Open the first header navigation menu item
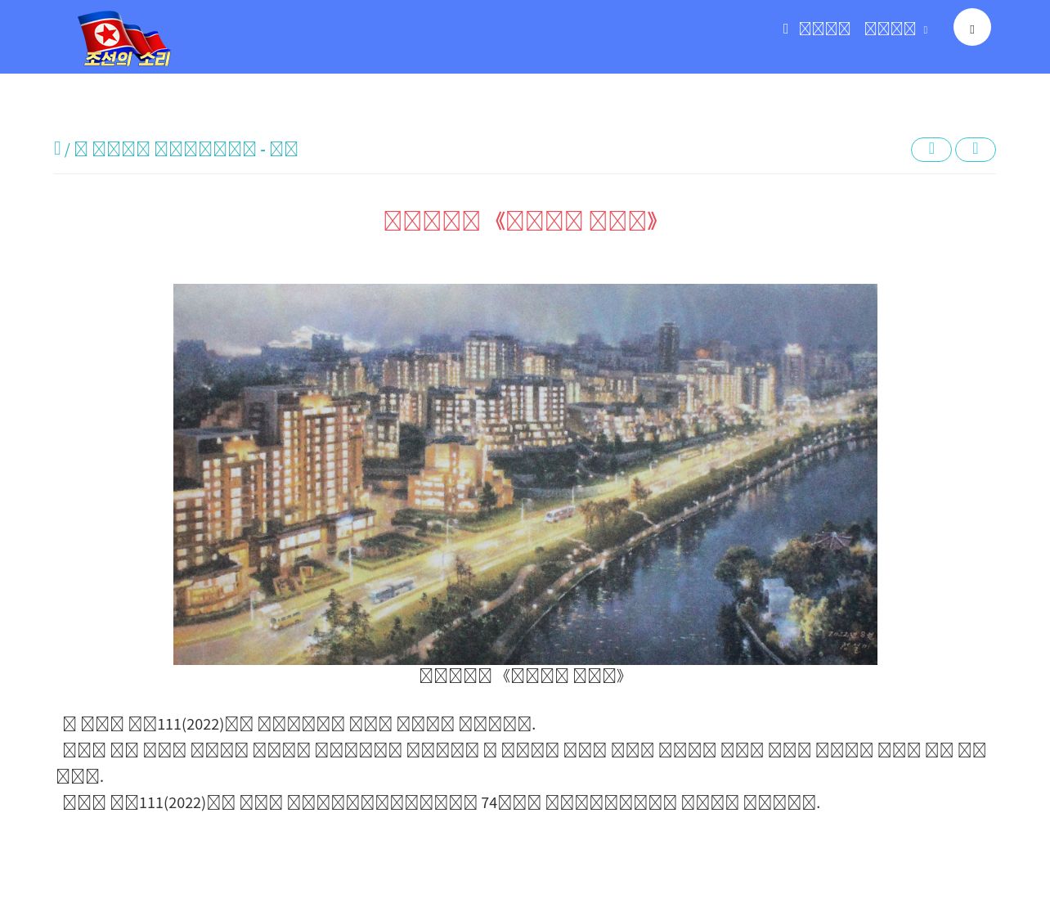The width and height of the screenshot is (1050, 912). [x=824, y=29]
